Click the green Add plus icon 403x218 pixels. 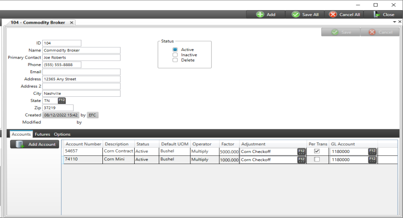(260, 14)
